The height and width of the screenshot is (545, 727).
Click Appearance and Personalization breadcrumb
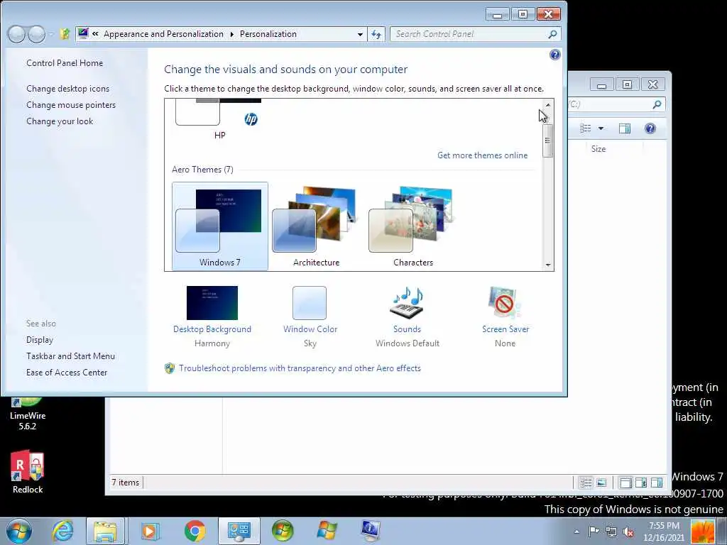[x=163, y=34]
